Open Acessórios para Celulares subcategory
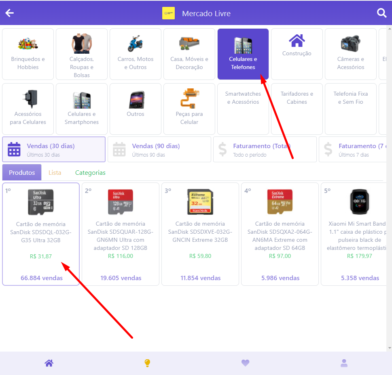Image resolution: width=392 pixels, height=375 pixels. coord(28,109)
